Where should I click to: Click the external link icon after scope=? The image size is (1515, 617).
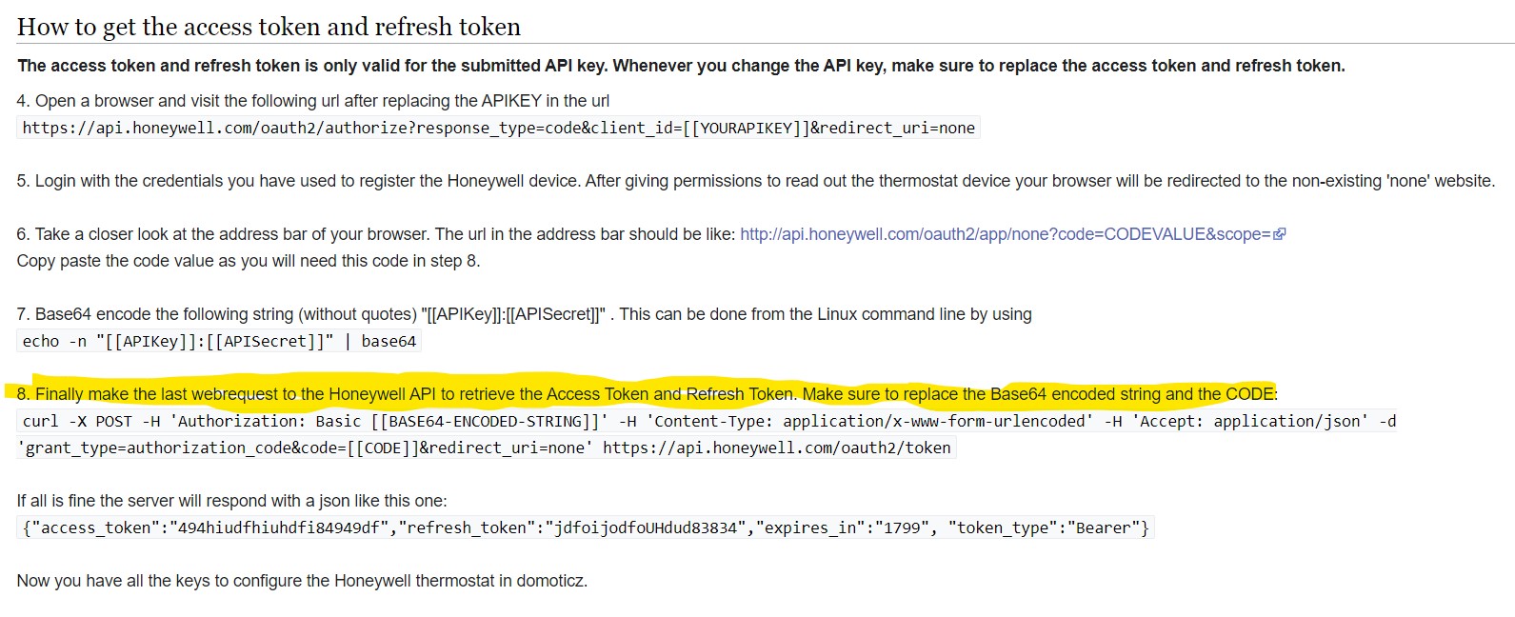(1280, 234)
